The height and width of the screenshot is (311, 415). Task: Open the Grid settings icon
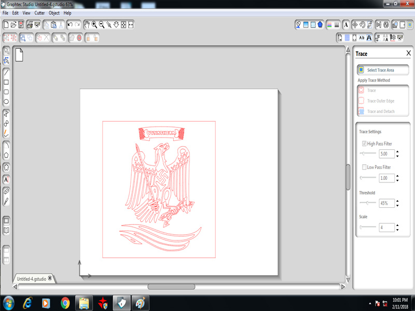[347, 38]
